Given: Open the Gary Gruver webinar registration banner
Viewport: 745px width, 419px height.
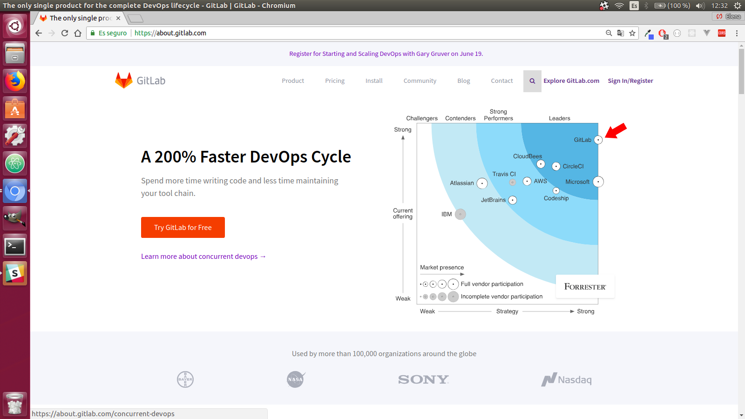Looking at the screenshot, I should point(386,54).
